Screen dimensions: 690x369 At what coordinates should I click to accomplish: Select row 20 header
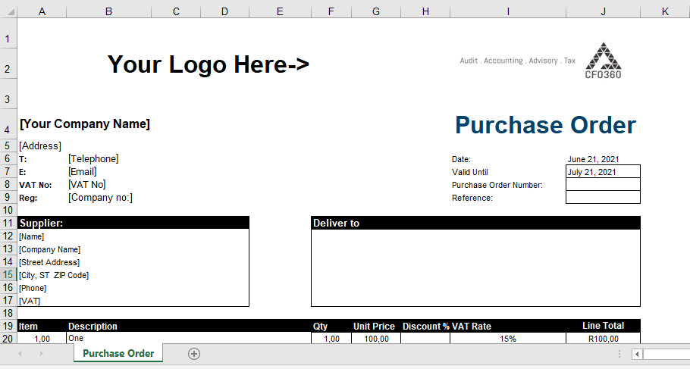tap(8, 339)
